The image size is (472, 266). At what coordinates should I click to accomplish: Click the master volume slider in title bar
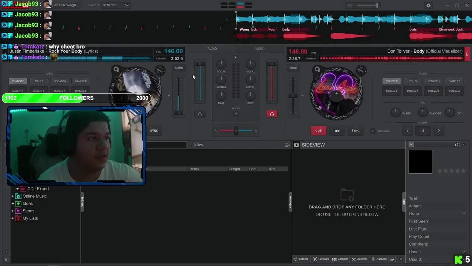point(367,5)
